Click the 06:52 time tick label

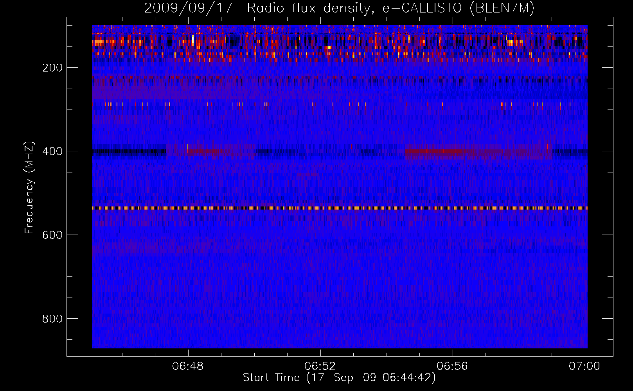point(320,366)
